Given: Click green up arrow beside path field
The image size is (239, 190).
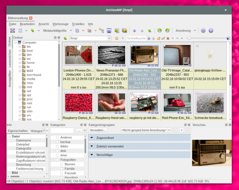Looking at the screenshot, I should pyautogui.click(x=65, y=38).
